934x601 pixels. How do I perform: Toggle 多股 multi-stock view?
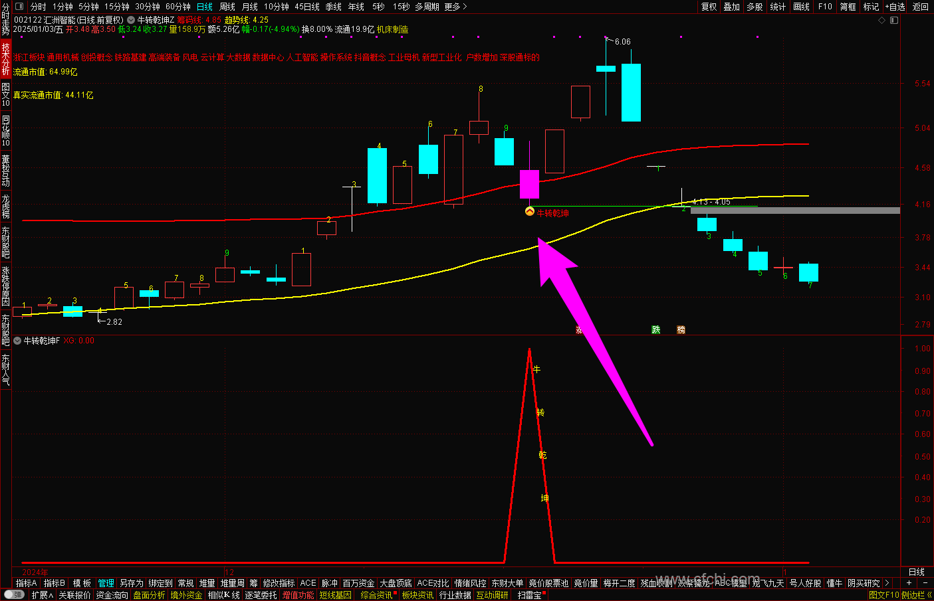[755, 7]
